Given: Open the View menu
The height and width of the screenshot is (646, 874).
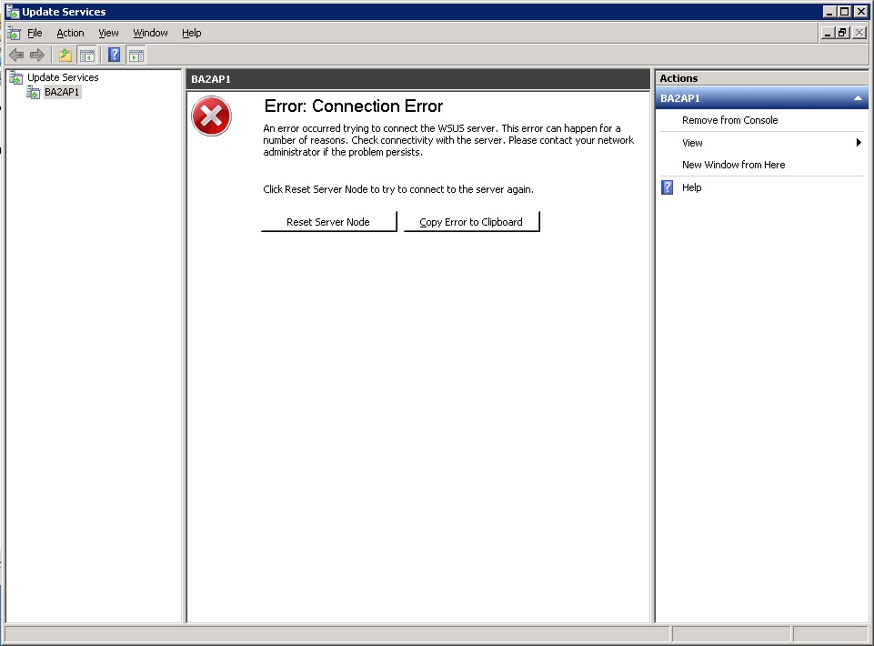Looking at the screenshot, I should point(109,33).
